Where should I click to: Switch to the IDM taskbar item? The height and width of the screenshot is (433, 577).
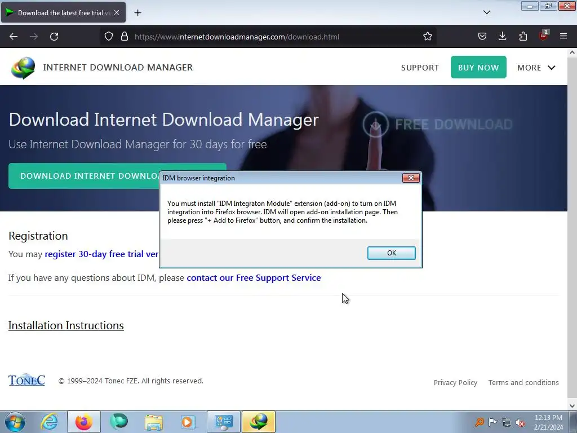(x=258, y=422)
